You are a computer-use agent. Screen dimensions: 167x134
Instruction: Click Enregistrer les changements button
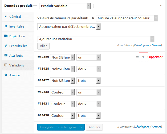[x=61, y=127]
